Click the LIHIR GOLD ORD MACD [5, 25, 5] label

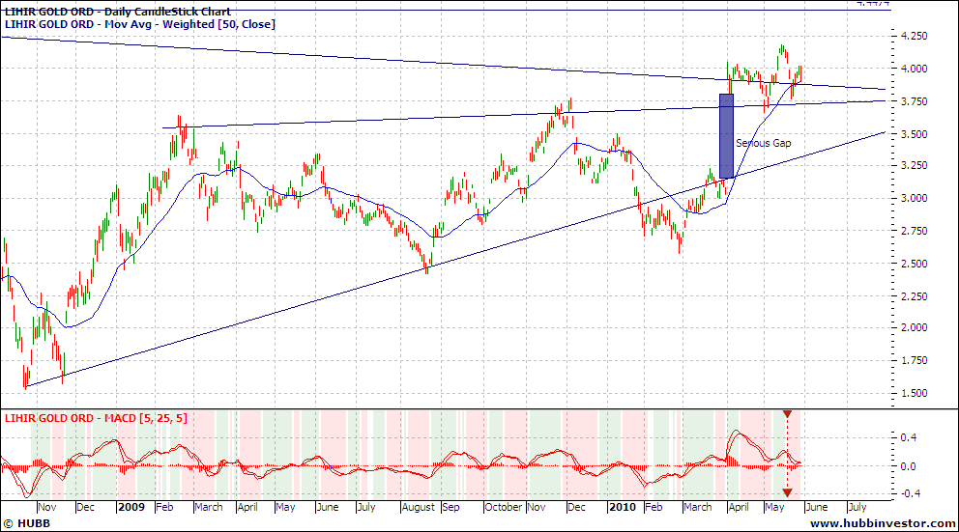[x=96, y=418]
